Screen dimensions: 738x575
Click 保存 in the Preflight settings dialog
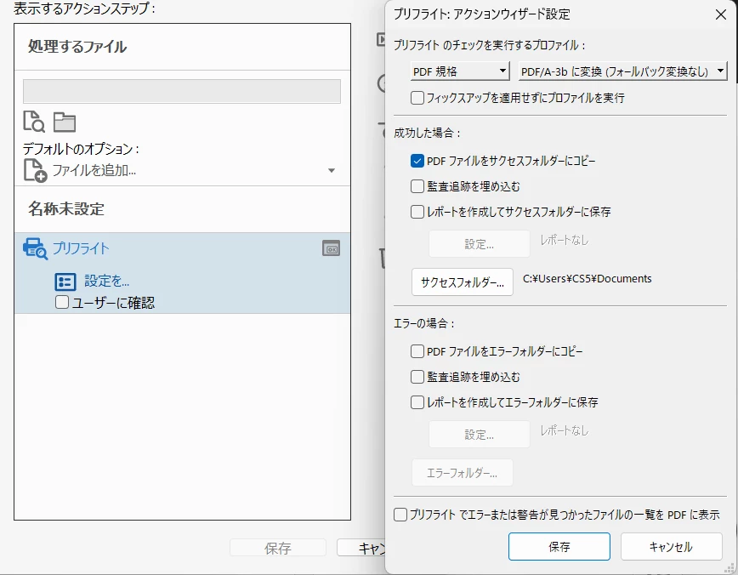(x=559, y=547)
